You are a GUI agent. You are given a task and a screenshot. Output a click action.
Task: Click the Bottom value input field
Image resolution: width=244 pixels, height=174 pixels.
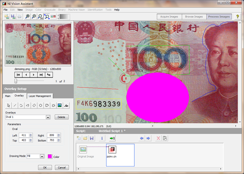(52, 140)
